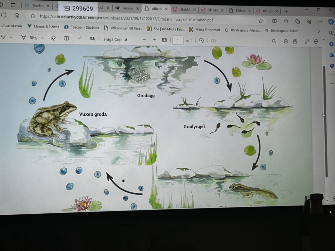
Task: Click the read aloud icon
Action: [80, 39]
